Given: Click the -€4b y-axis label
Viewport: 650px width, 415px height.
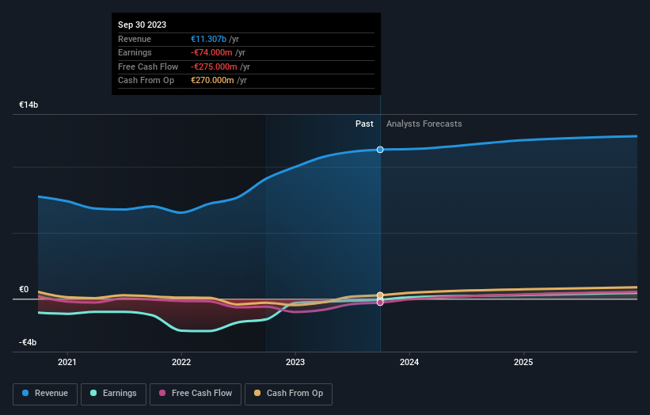Looking at the screenshot, I should 28,342.
